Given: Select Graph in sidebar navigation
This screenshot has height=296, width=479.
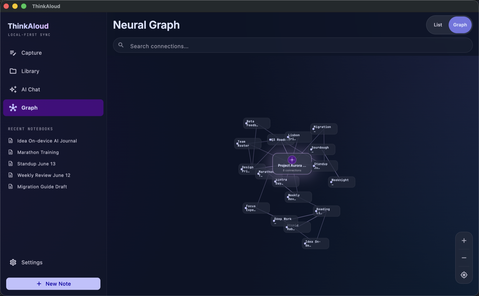Looking at the screenshot, I should click(x=53, y=108).
